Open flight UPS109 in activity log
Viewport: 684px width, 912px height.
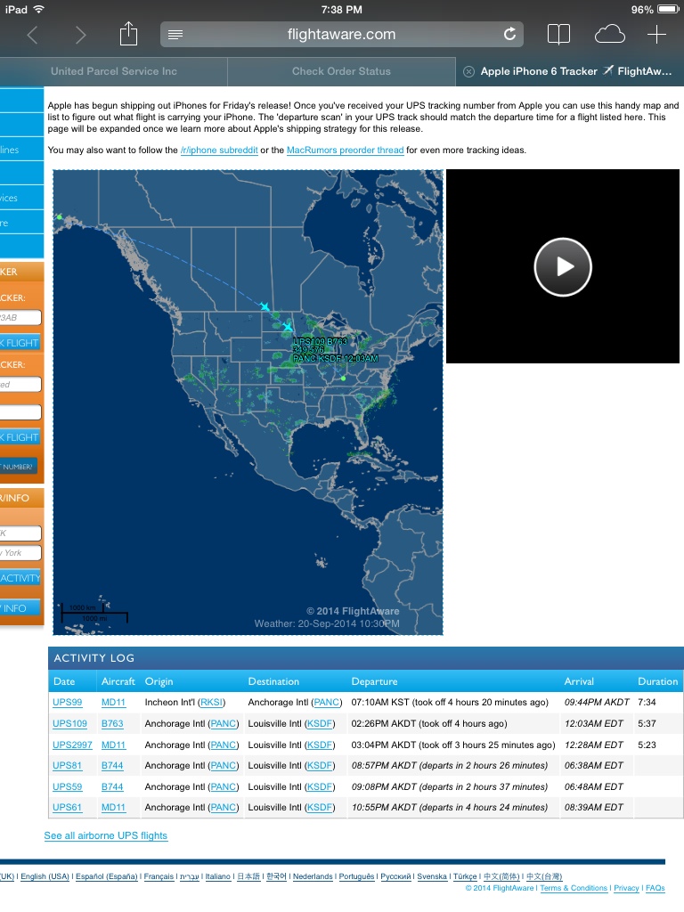[x=69, y=723]
